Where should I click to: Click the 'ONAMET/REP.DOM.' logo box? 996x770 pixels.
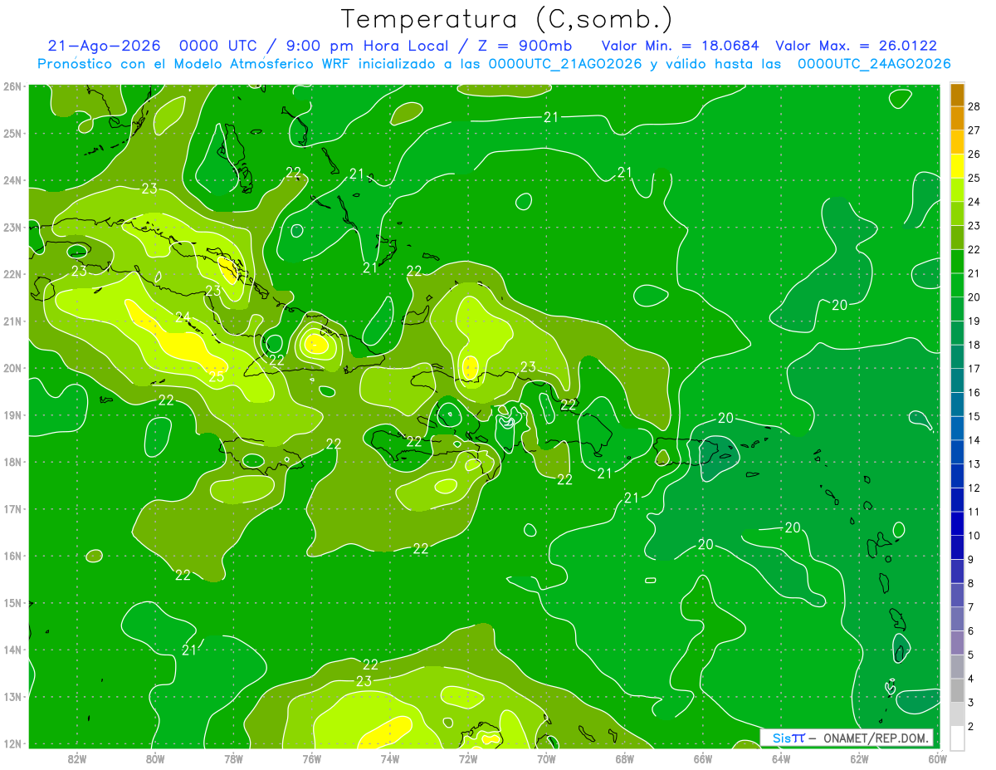(x=847, y=738)
